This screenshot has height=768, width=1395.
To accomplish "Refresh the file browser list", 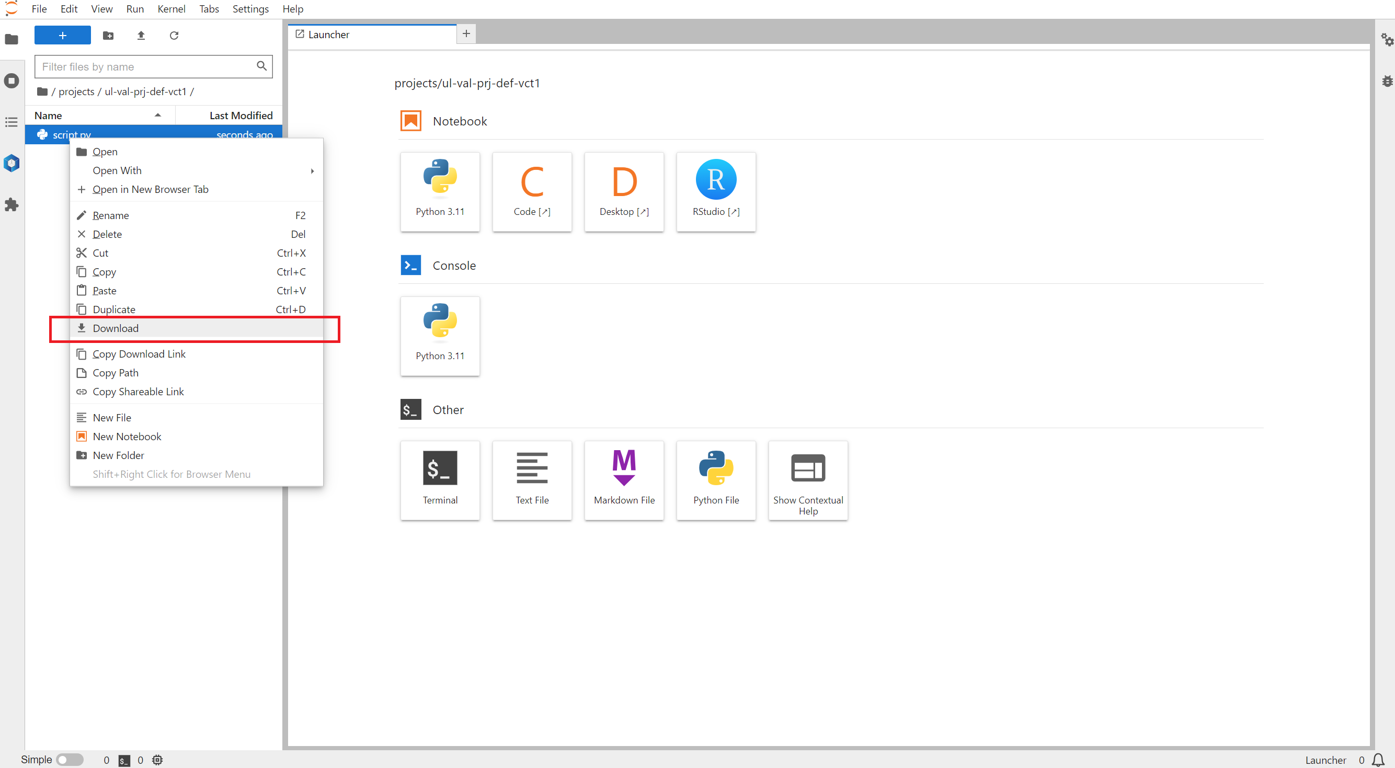I will (x=174, y=35).
